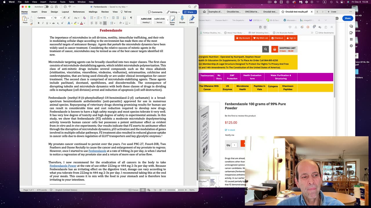Click the Share button in Word

tap(190, 12)
